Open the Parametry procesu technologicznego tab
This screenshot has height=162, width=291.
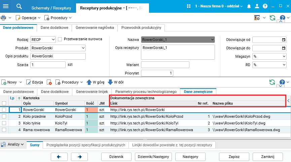146,92
